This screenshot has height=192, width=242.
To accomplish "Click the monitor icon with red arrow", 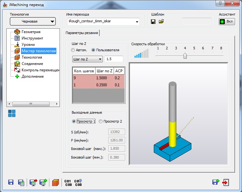I will (33, 182).
